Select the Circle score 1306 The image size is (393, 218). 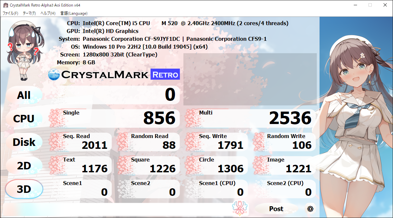[231, 169]
